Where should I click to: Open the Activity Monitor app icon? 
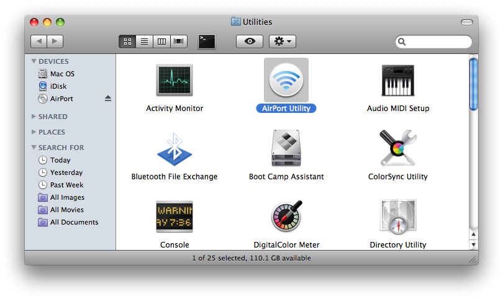pyautogui.click(x=174, y=80)
